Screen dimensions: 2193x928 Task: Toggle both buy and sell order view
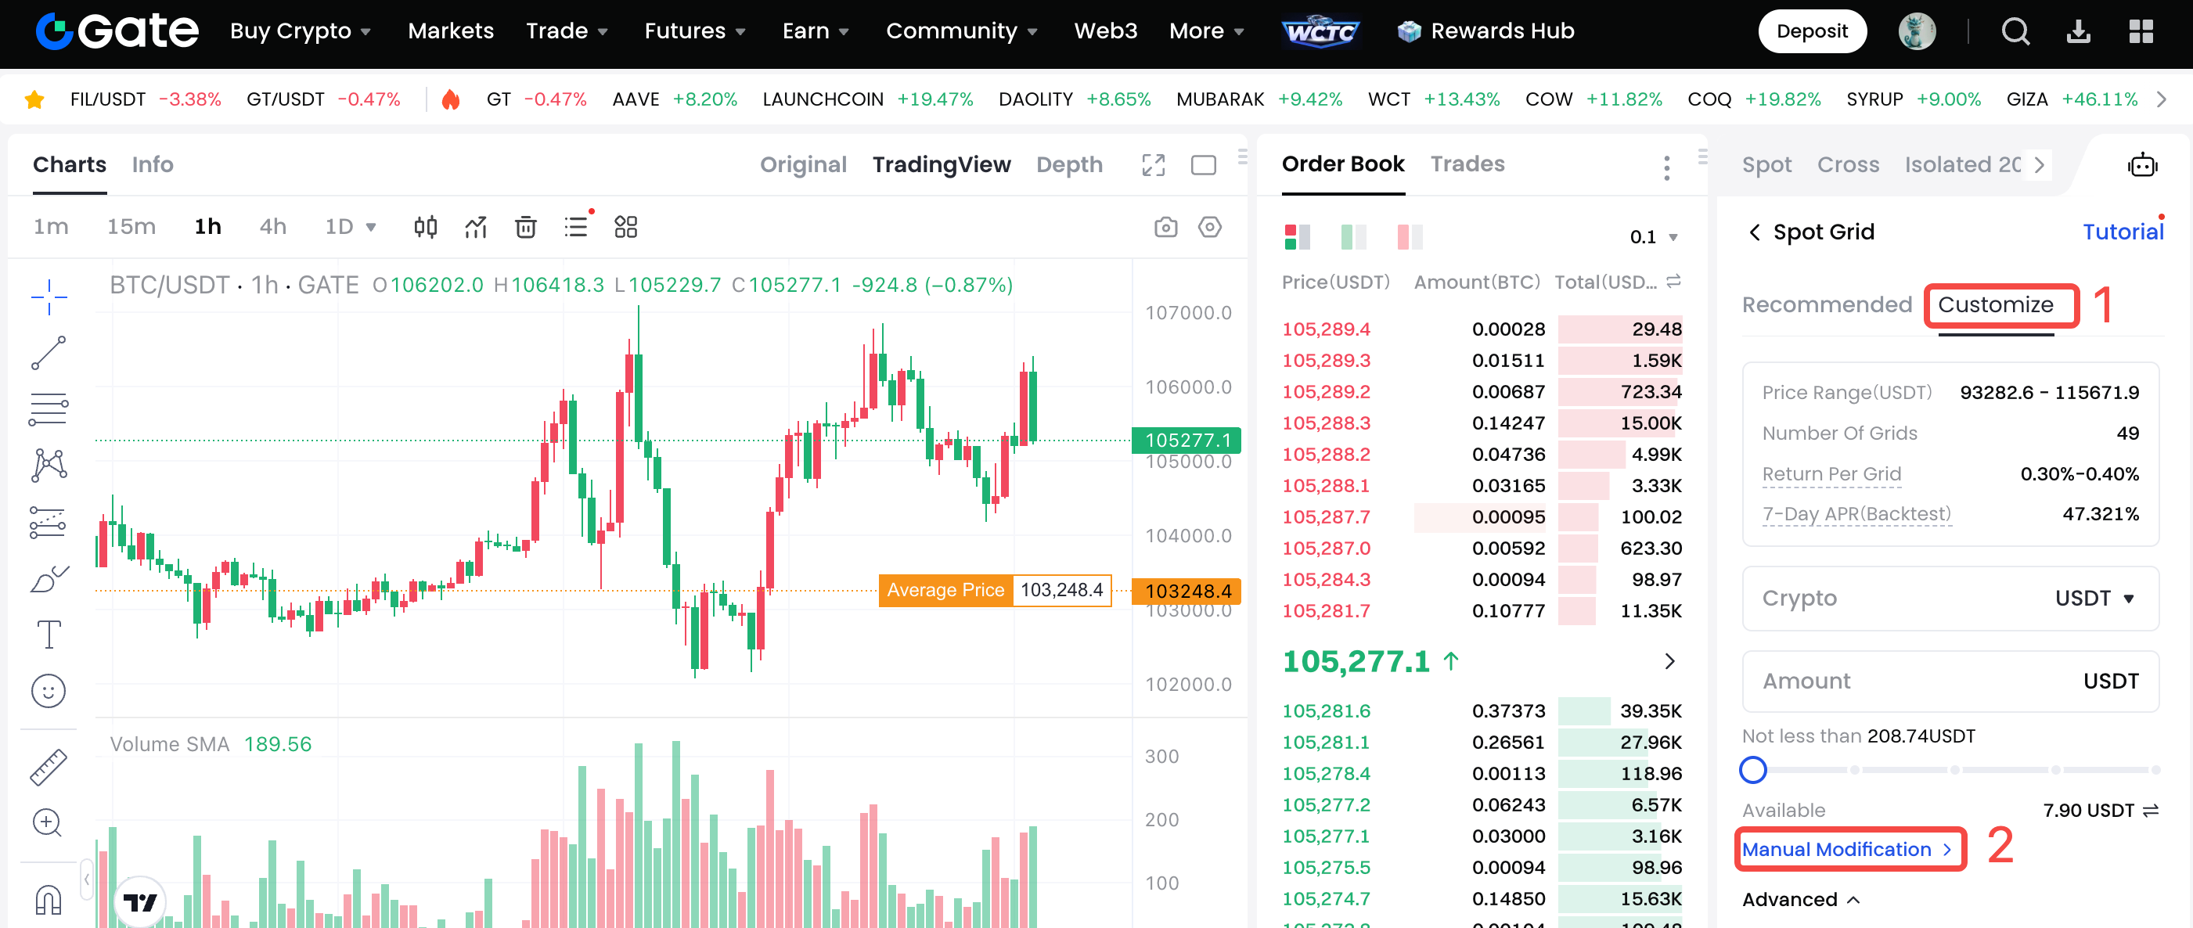coord(1297,236)
